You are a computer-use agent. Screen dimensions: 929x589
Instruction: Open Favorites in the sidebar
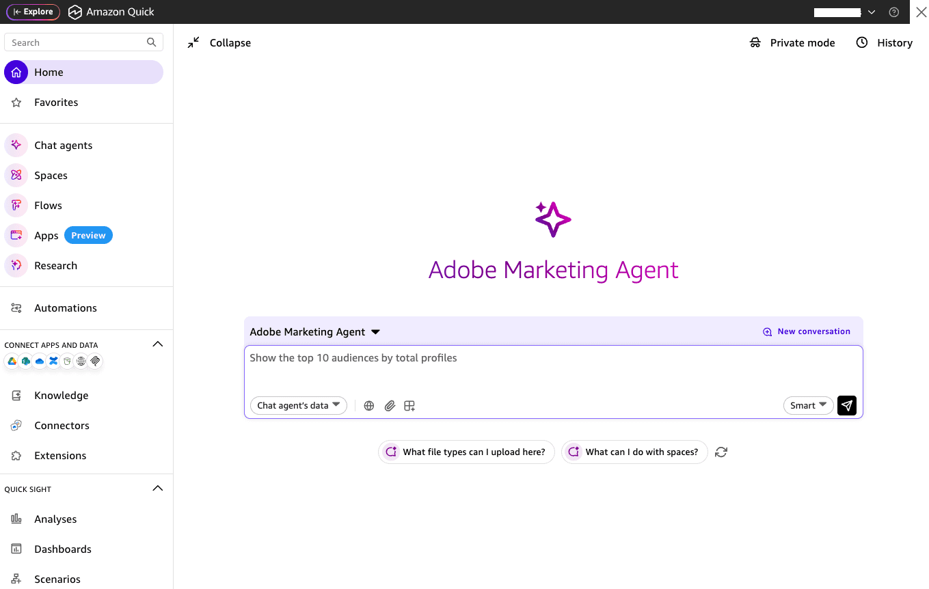pos(56,102)
